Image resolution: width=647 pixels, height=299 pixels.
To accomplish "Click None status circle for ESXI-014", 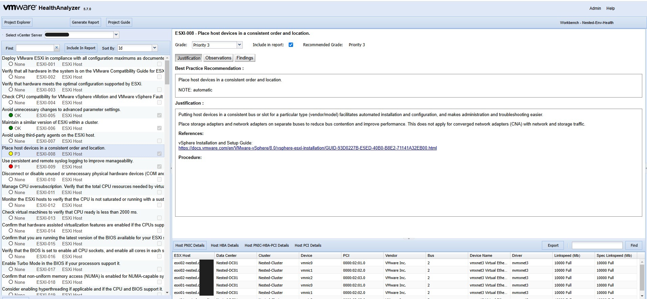I will (x=11, y=231).
